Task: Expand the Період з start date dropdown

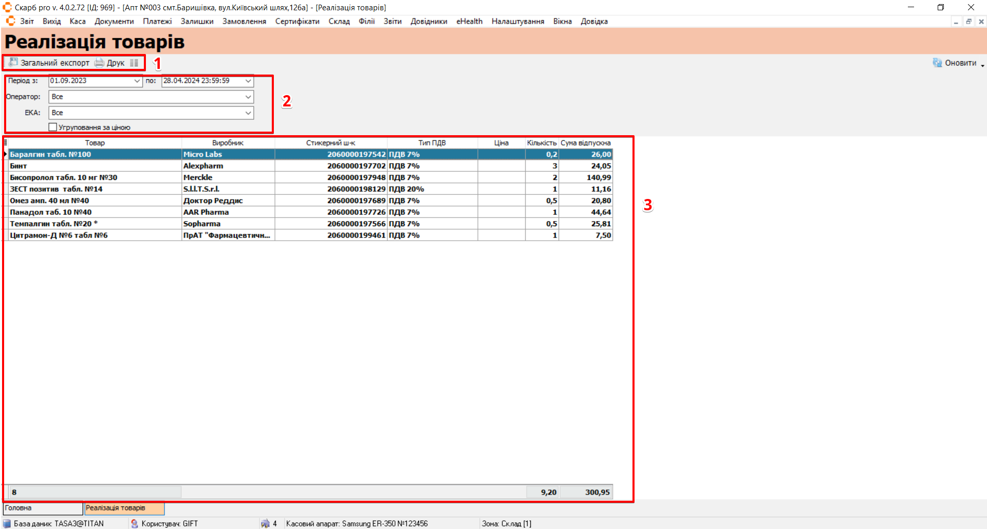Action: coord(137,81)
